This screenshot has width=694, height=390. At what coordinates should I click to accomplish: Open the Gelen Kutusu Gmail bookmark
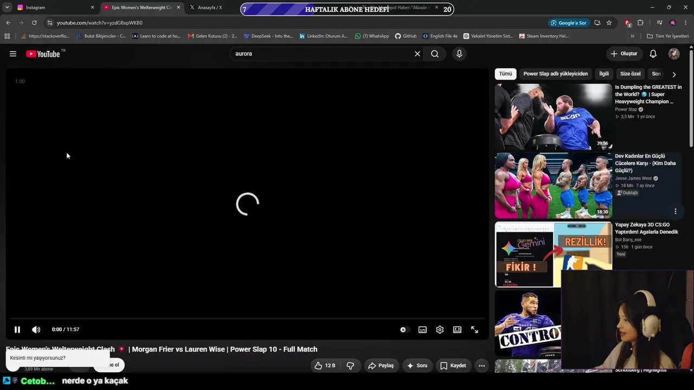(213, 36)
